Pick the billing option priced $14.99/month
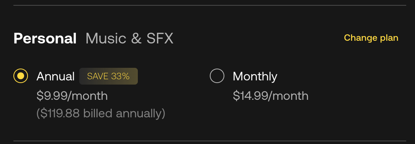415x144 pixels. pyautogui.click(x=217, y=76)
